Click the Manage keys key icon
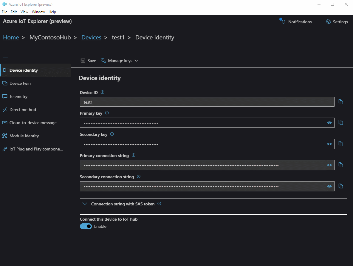This screenshot has height=266, width=353. 103,61
